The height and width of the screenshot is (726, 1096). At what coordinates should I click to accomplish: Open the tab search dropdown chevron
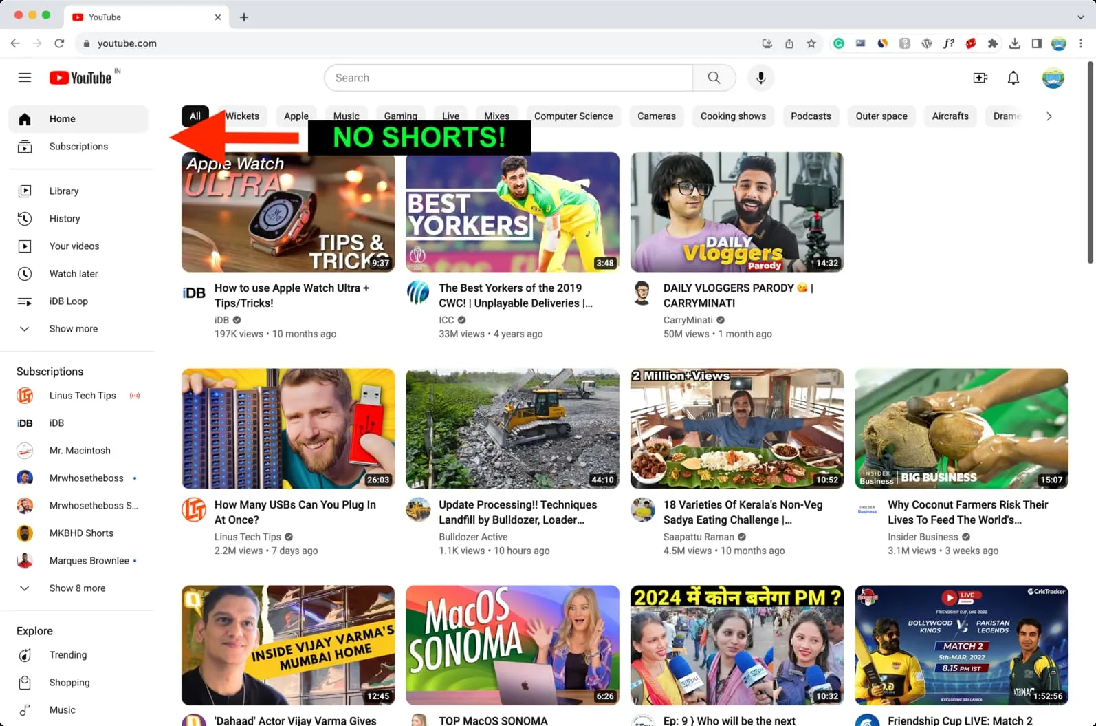(1080, 17)
